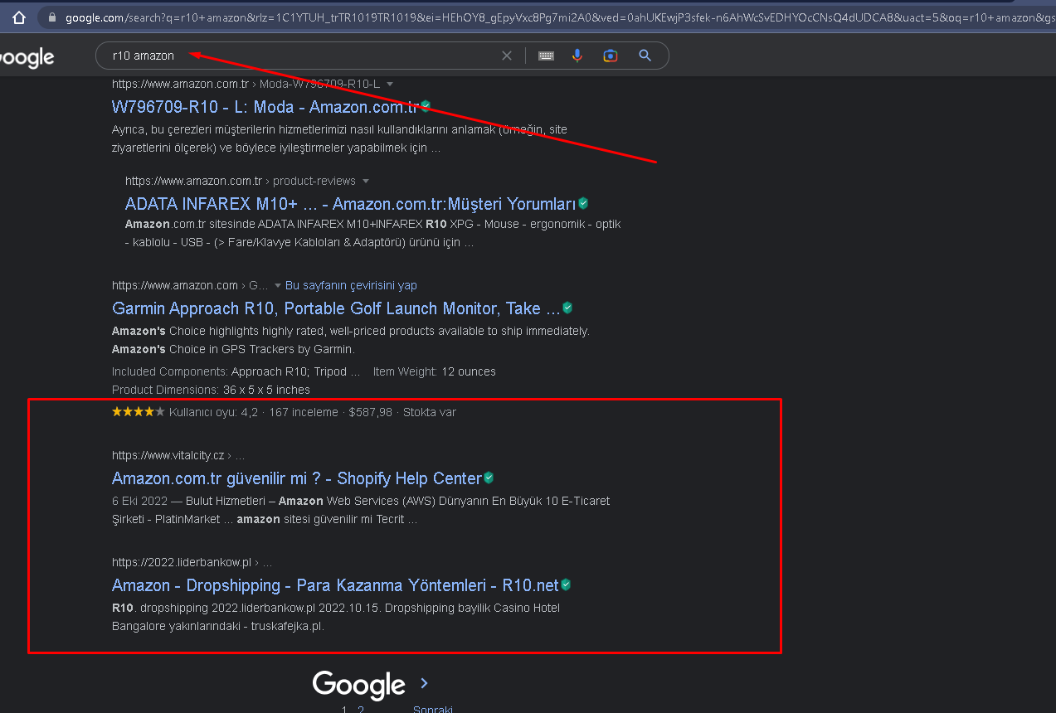Image resolution: width=1056 pixels, height=713 pixels.
Task: Click the '167 inceleme' review count
Action: click(x=304, y=412)
